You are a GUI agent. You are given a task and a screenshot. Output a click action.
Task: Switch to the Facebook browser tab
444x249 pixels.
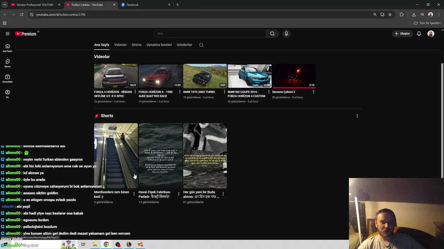pos(146,5)
